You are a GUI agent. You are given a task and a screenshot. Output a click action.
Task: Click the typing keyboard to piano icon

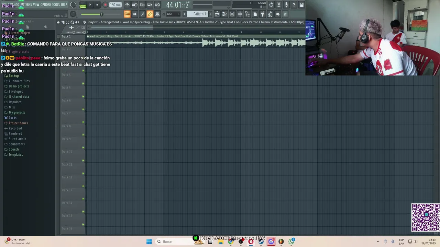pyautogui.click(x=127, y=14)
